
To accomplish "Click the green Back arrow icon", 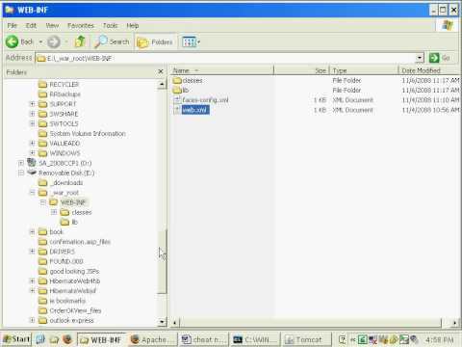I will tap(13, 41).
